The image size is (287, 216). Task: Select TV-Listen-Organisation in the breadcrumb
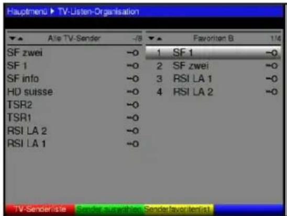[98, 12]
